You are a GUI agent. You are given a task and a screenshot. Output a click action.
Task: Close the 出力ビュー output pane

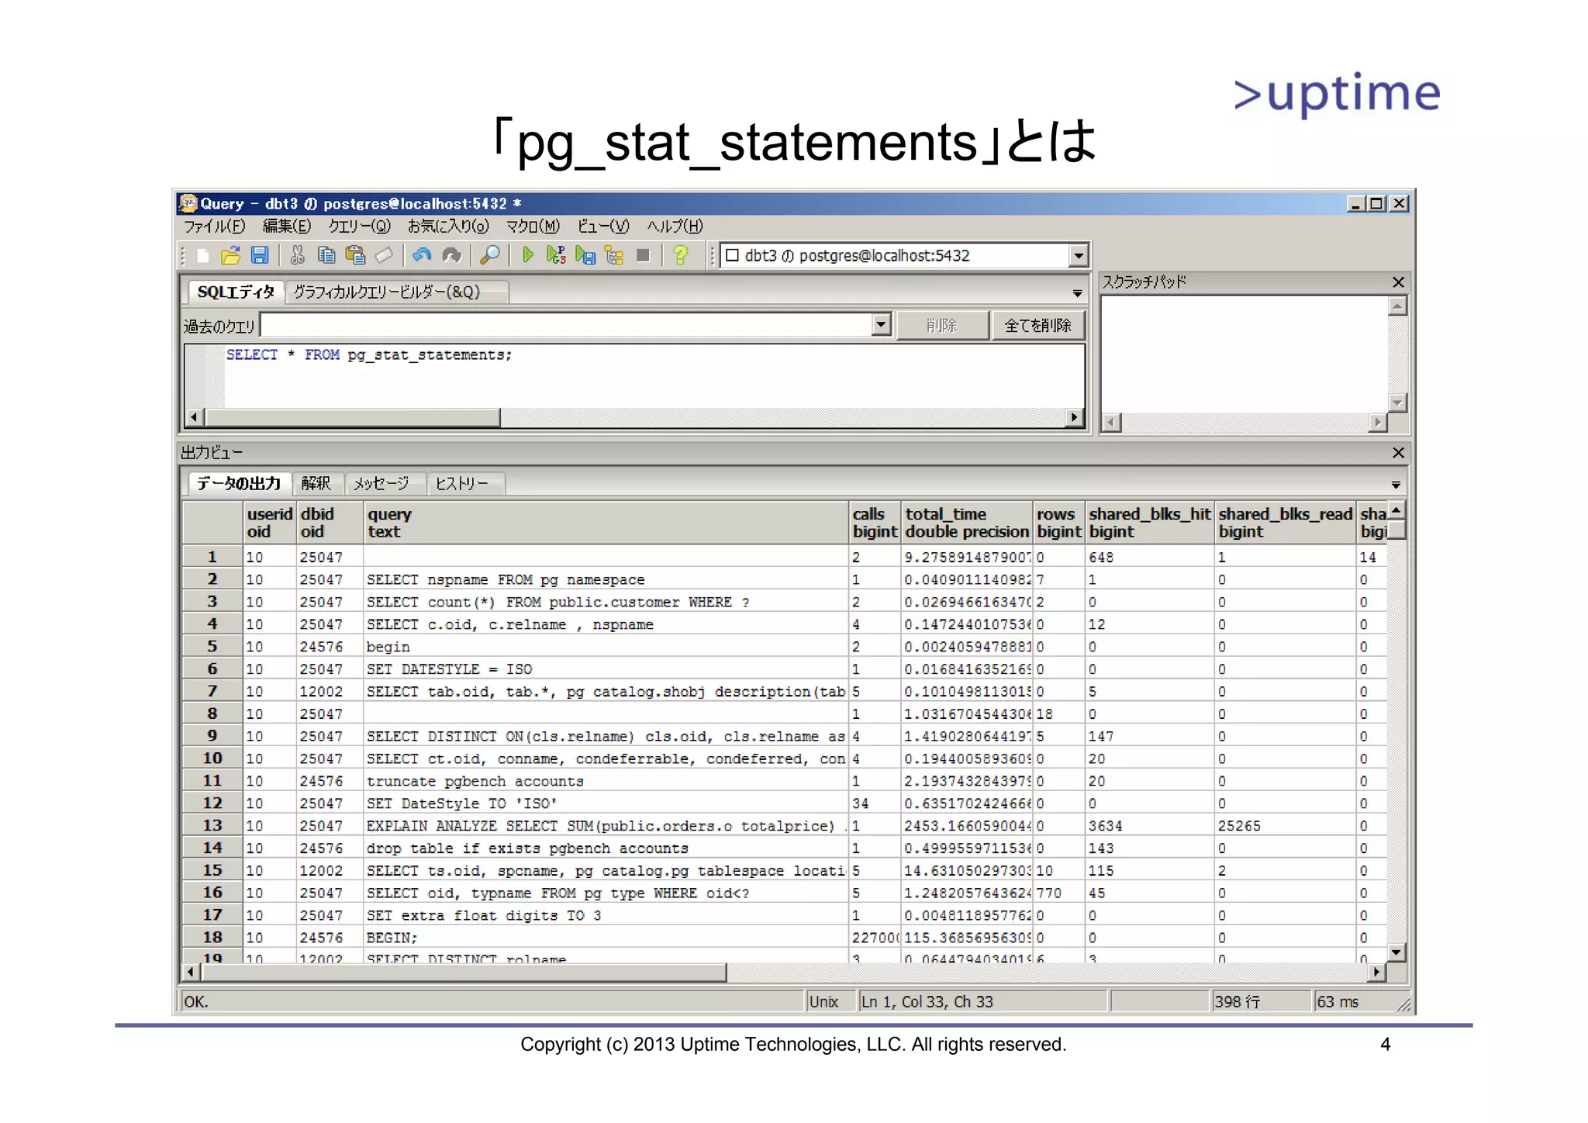coord(1398,452)
